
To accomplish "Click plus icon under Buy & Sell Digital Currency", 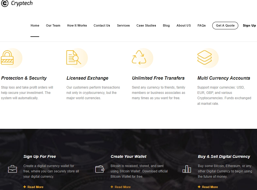I will (199, 187).
